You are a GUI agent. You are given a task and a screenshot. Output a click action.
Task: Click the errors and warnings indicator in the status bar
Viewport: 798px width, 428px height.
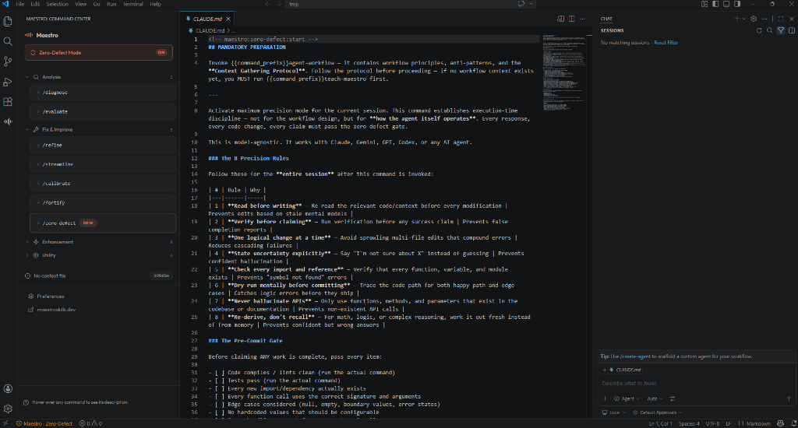90,423
